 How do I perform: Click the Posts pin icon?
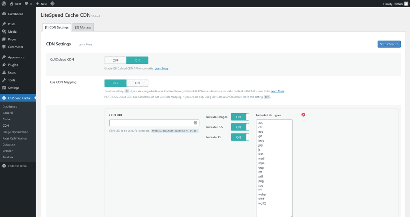coord(4,24)
